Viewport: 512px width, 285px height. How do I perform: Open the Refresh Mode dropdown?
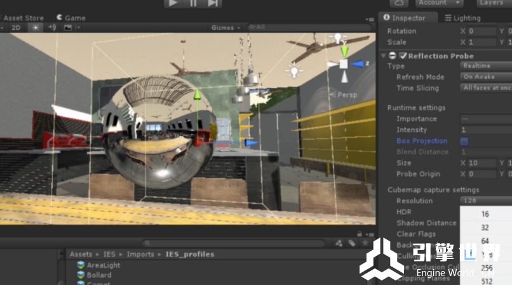pyautogui.click(x=486, y=77)
